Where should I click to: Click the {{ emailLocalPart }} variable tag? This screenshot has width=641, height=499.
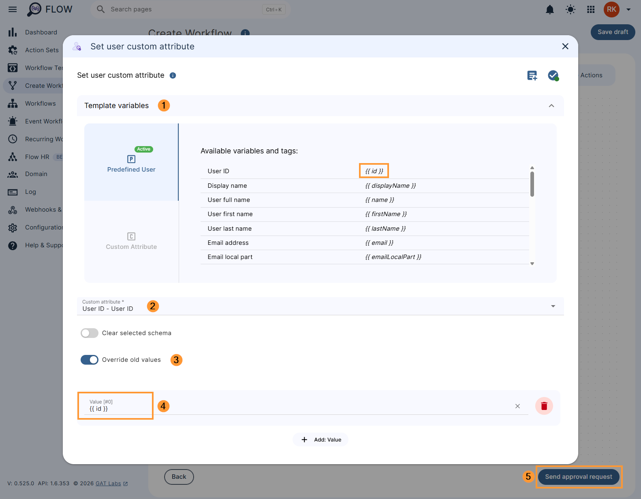point(393,257)
